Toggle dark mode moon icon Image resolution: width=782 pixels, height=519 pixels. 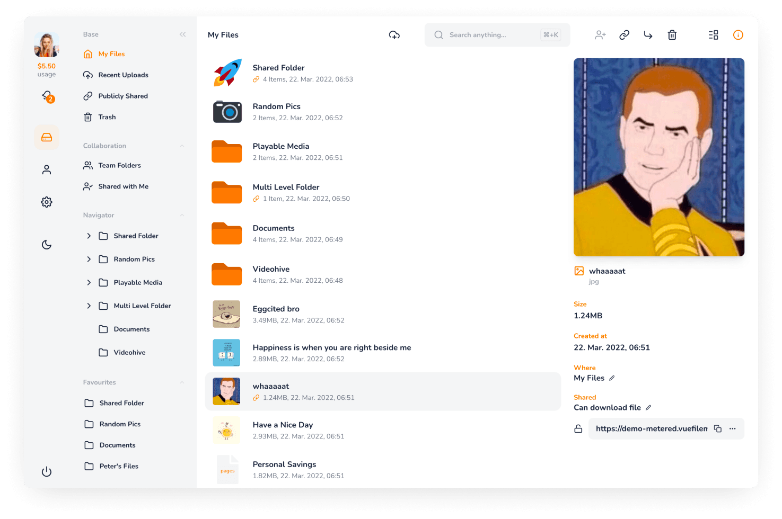point(47,245)
